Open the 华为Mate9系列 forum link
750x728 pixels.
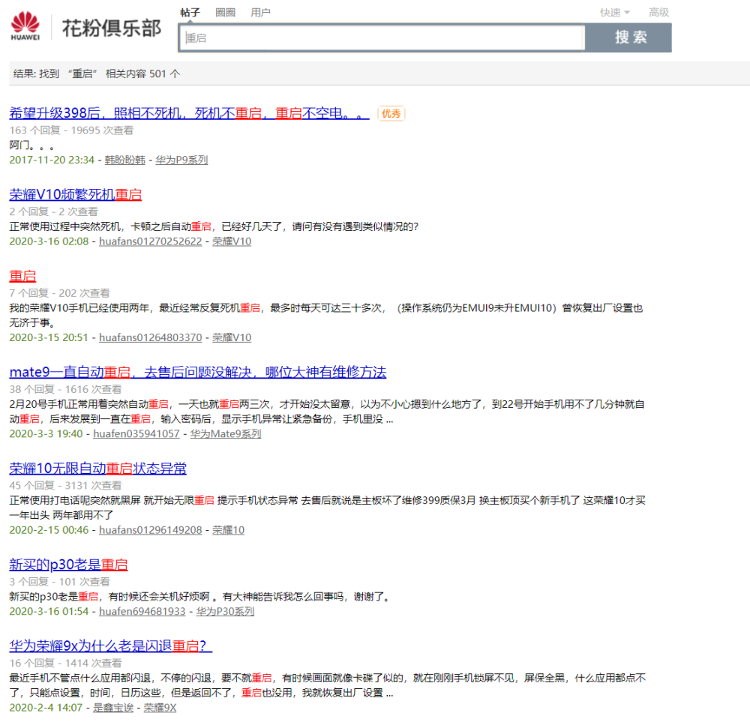225,433
